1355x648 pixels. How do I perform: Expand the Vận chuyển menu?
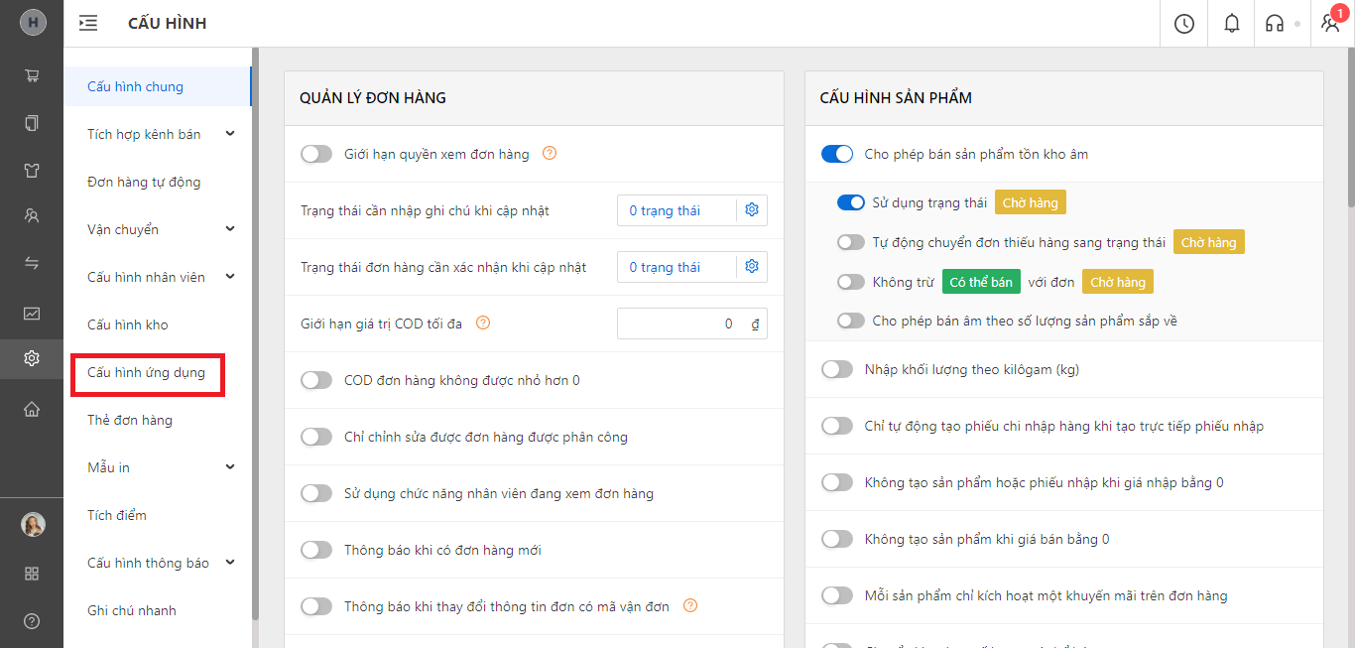point(230,229)
